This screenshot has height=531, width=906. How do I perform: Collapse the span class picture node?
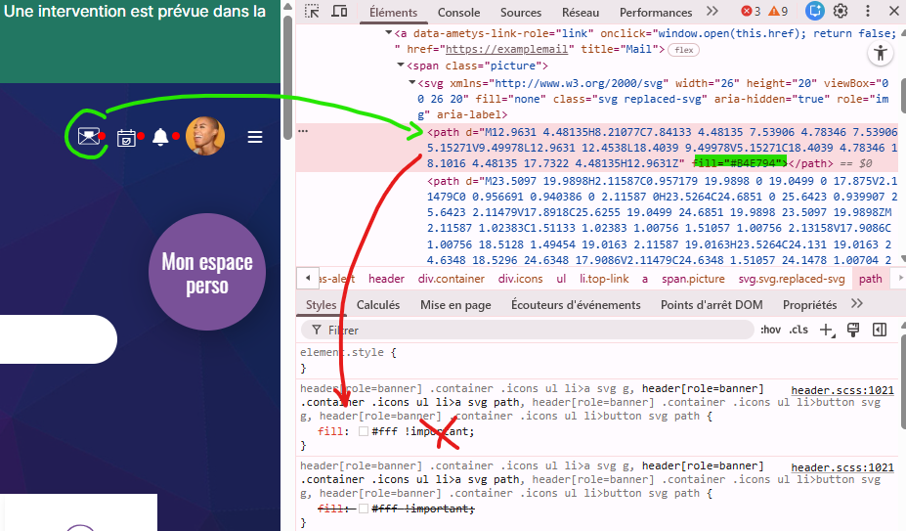point(401,65)
